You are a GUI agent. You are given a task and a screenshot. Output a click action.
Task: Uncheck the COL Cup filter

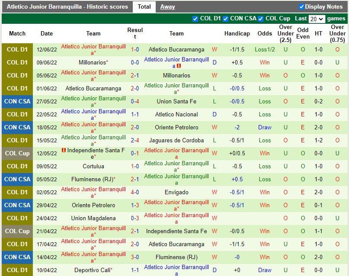click(261, 19)
